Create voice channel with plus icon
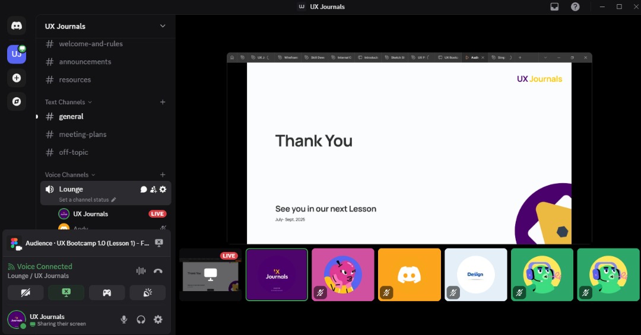641x335 pixels. (163, 175)
